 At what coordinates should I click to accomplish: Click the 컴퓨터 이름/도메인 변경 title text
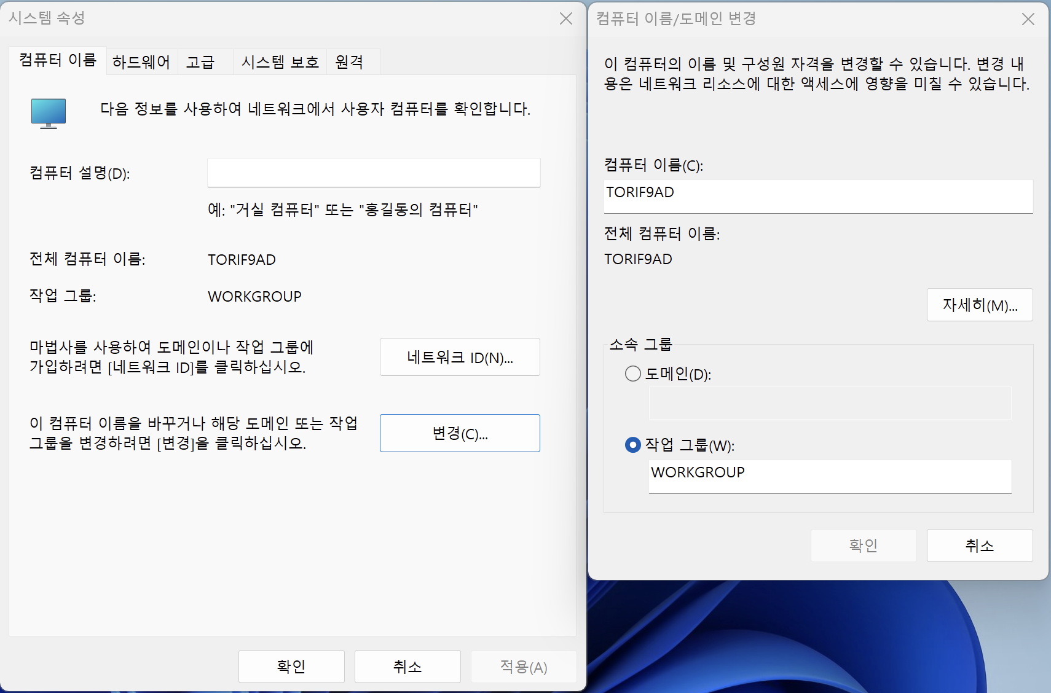tap(676, 19)
